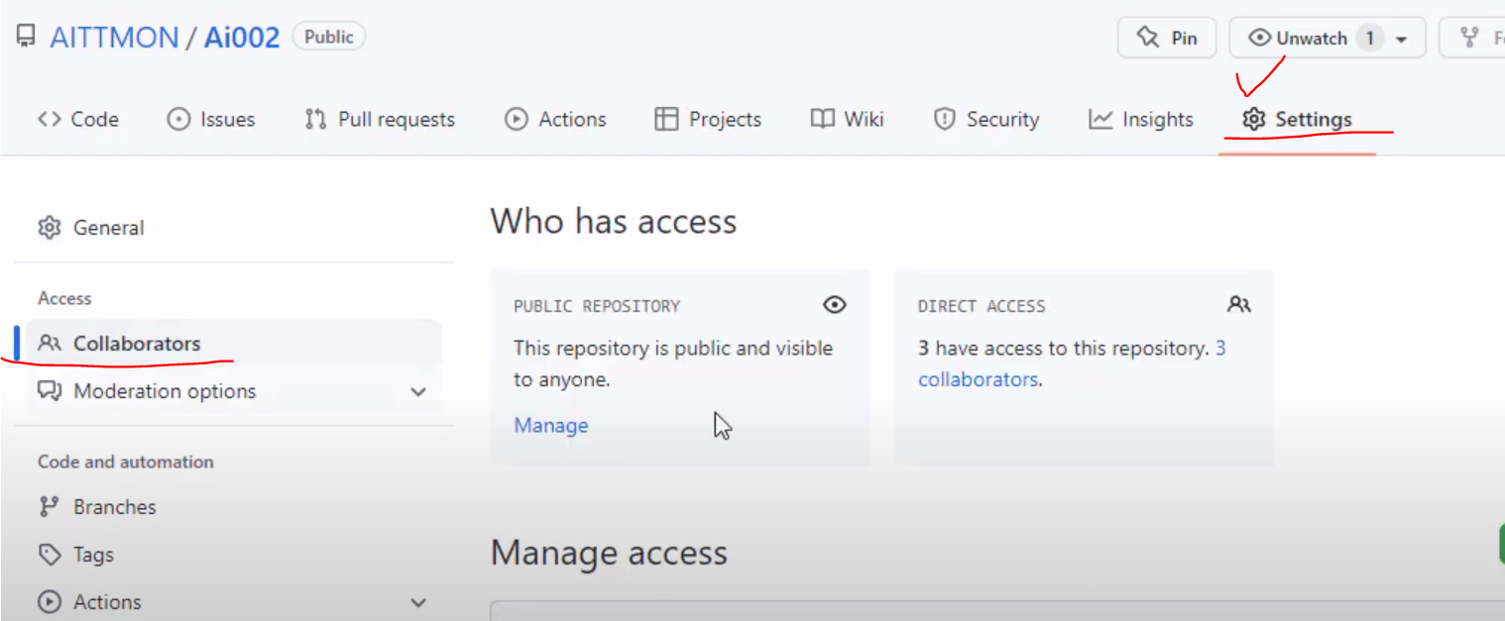The height and width of the screenshot is (621, 1505).
Task: Go to the Pull requests tab
Action: [x=380, y=119]
